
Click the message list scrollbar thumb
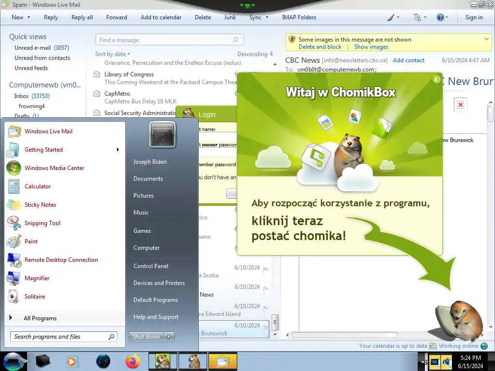pos(275,322)
